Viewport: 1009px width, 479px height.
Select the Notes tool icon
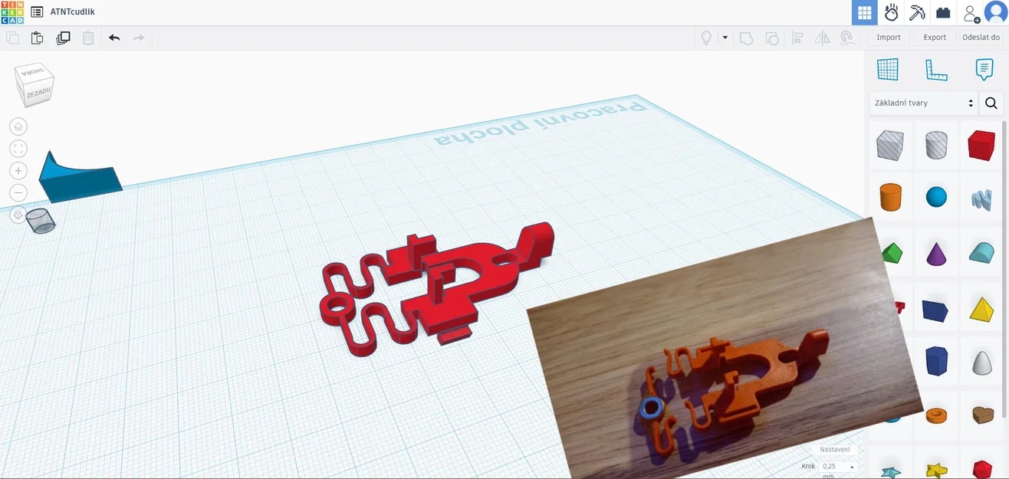(984, 70)
